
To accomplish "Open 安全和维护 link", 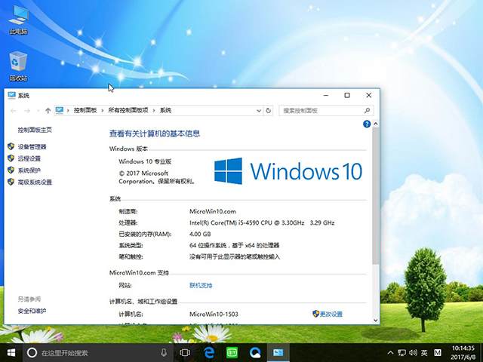I will (x=32, y=311).
